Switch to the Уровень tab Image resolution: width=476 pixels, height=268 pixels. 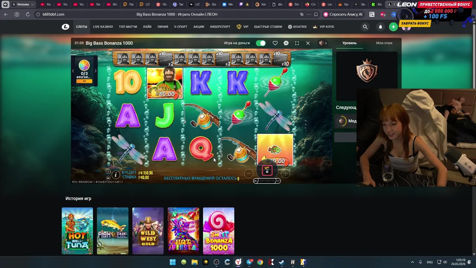350,43
